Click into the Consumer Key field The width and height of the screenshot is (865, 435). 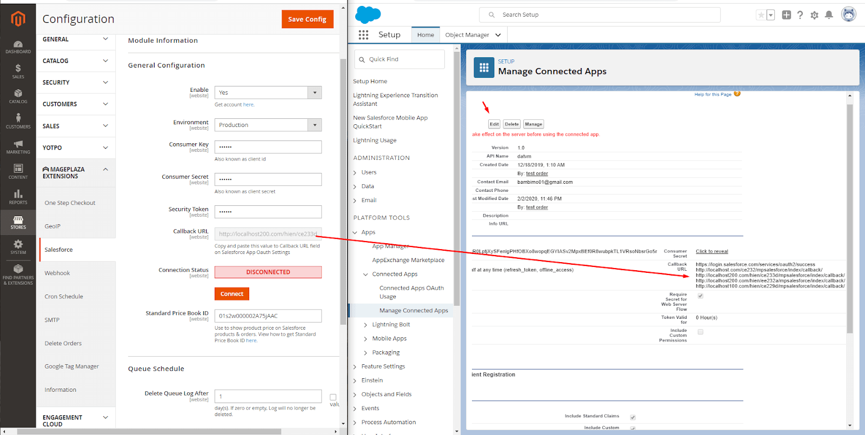click(268, 147)
